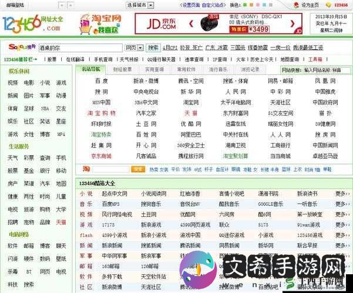This screenshot has width=353, height=293.
Task: Select the pink skin color swatch
Action: (x=258, y=5)
